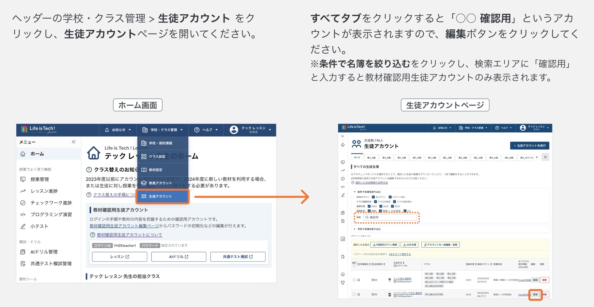594x307 pixels.
Task: Click the 削除 button for the YHZEteacher1 row
Action: pyautogui.click(x=544, y=280)
